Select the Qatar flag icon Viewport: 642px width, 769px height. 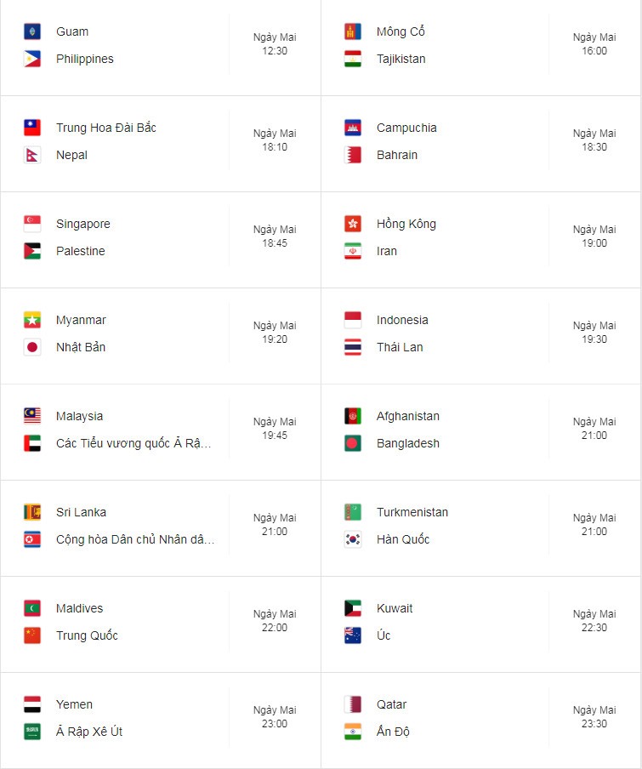353,704
